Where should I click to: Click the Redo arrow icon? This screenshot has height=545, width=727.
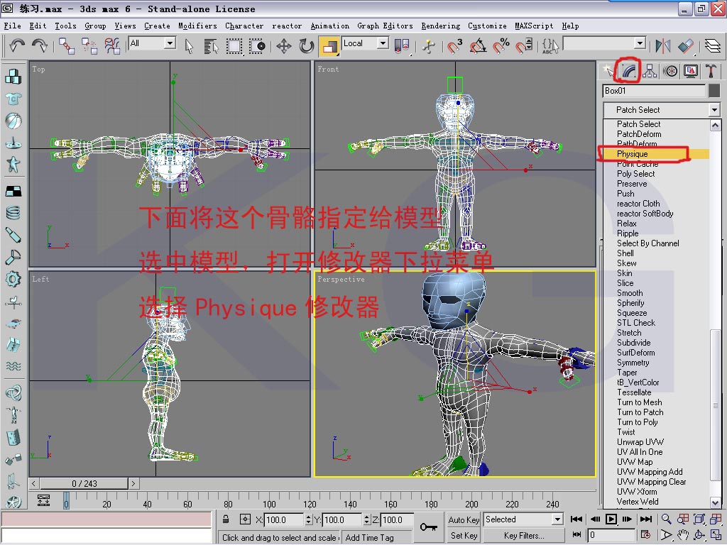coord(40,45)
